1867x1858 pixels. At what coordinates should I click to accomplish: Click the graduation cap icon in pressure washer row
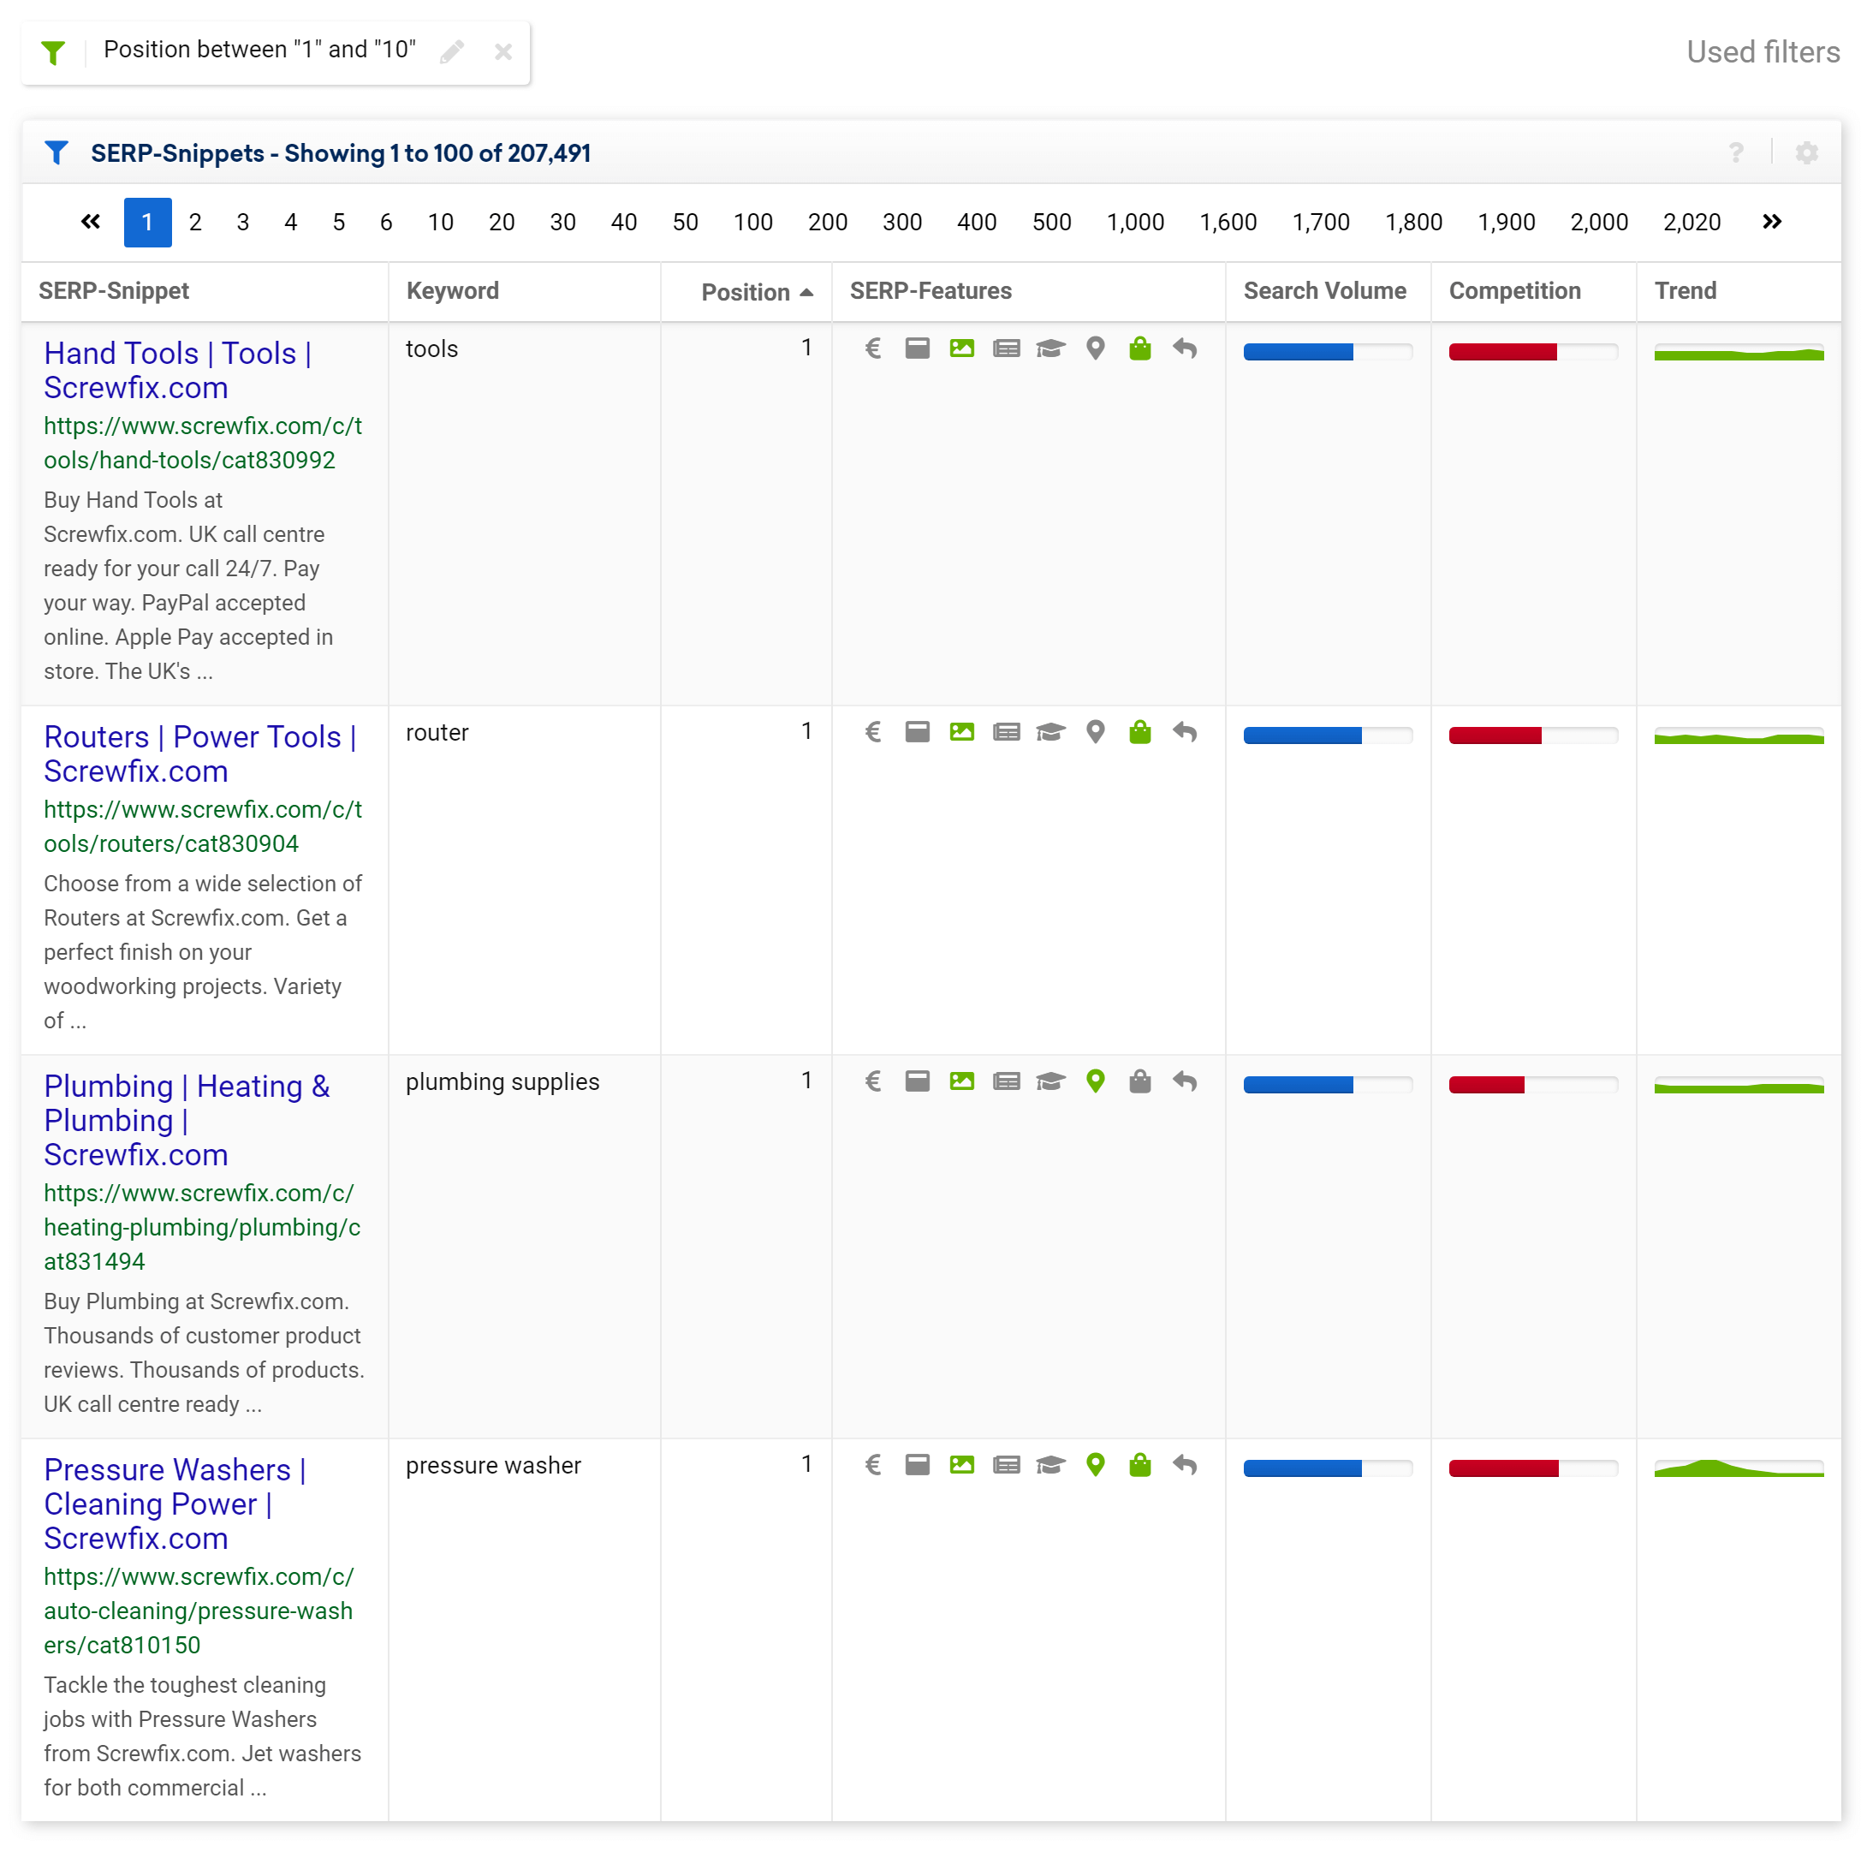tap(1050, 1466)
